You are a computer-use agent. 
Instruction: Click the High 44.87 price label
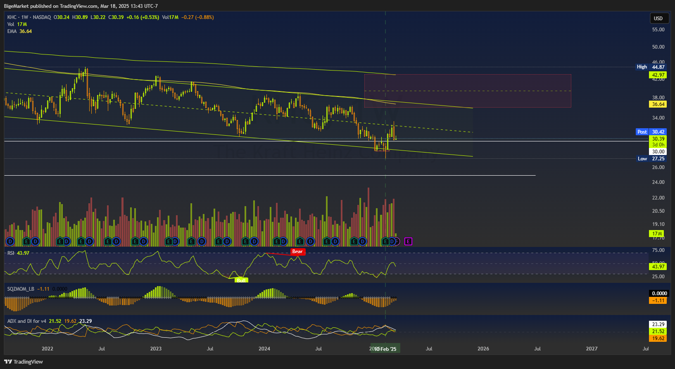tap(651, 67)
